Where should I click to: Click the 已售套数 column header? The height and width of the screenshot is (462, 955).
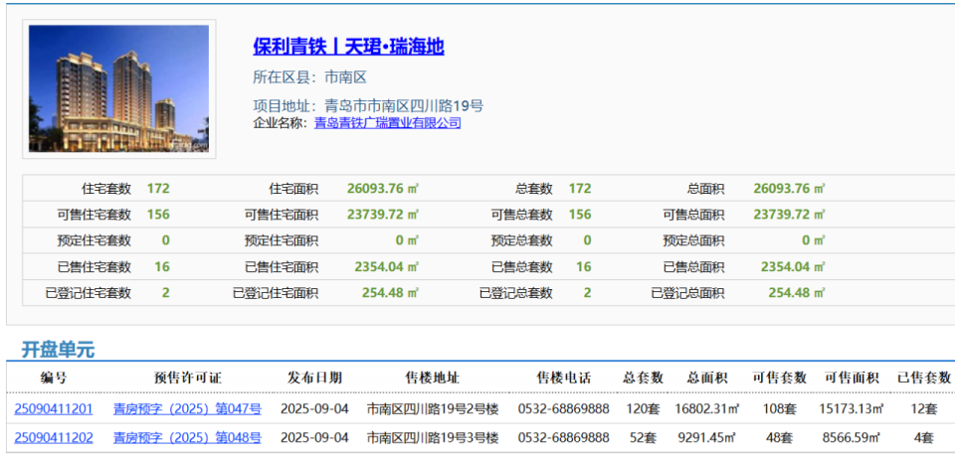tap(924, 378)
